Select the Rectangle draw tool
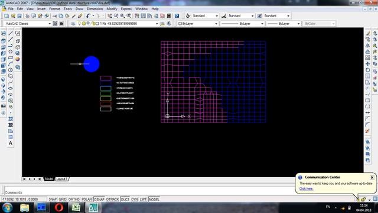This screenshot has width=378, height=213. pos(11,58)
